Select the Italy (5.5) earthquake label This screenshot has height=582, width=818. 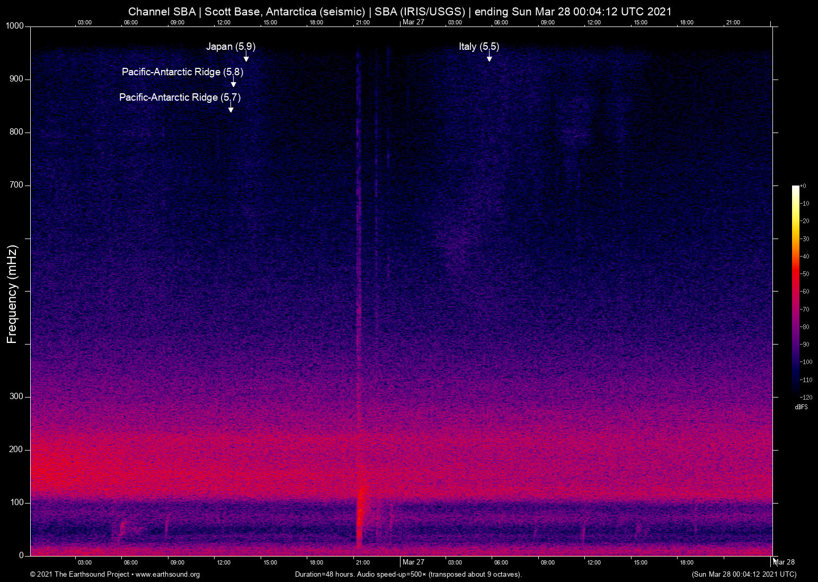pyautogui.click(x=479, y=47)
